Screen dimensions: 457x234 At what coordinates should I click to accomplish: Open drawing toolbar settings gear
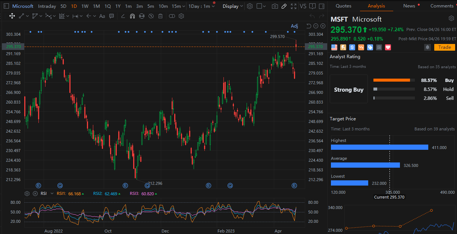[181, 16]
